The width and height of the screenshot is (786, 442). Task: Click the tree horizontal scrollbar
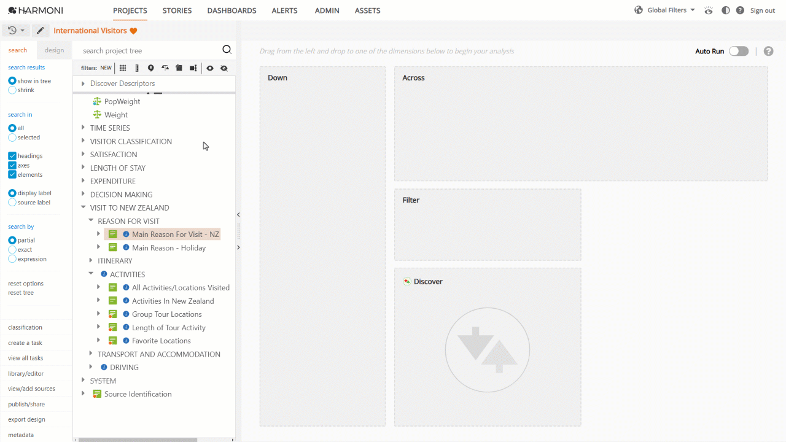coord(138,440)
